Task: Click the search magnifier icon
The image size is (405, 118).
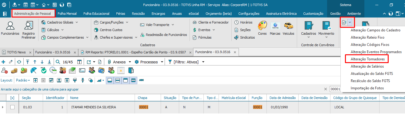Action: click(x=58, y=62)
